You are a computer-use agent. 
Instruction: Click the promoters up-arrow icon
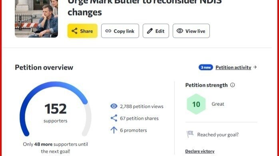coord(114,130)
